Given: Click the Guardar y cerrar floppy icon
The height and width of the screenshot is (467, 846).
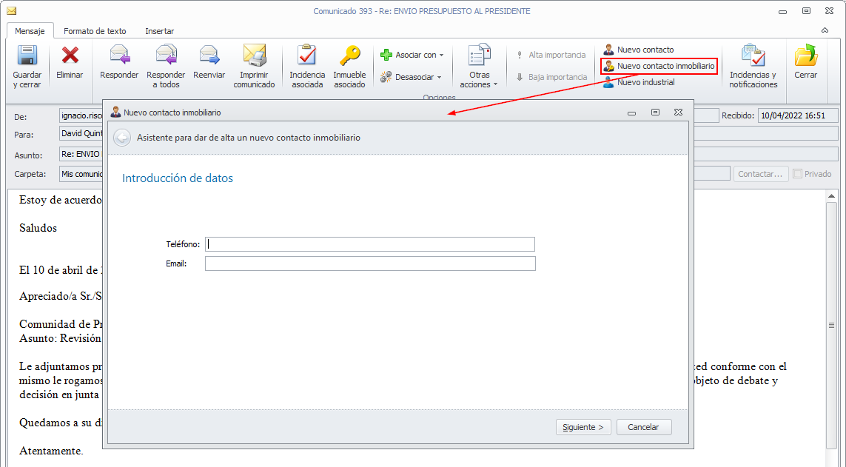Looking at the screenshot, I should 27,55.
